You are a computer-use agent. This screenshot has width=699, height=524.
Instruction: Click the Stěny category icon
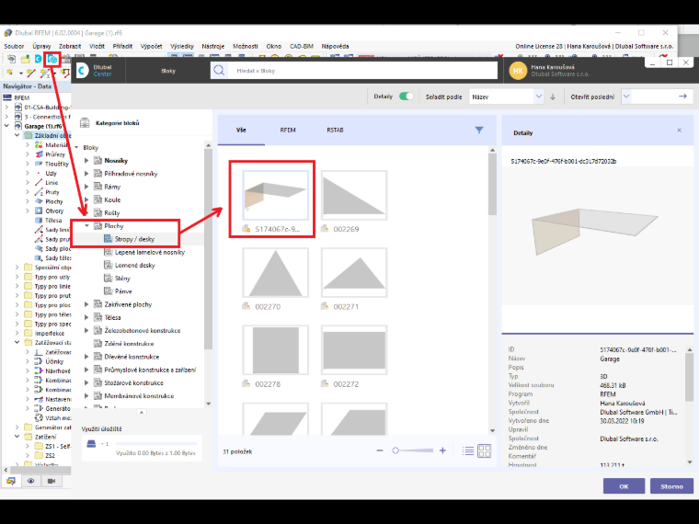tap(108, 278)
